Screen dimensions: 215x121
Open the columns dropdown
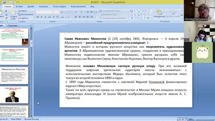point(93,17)
